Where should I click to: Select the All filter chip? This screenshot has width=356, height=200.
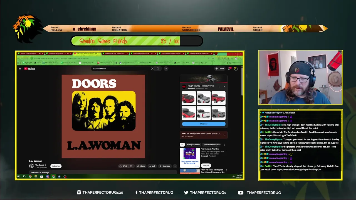[182, 144]
